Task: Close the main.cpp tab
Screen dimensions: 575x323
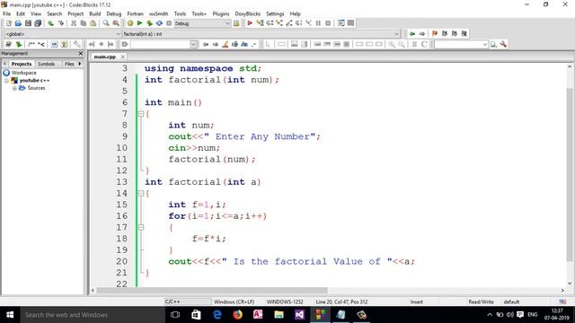Action: click(x=123, y=57)
